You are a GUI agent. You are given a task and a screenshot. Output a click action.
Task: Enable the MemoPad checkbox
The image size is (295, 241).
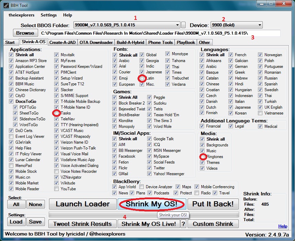11,166
